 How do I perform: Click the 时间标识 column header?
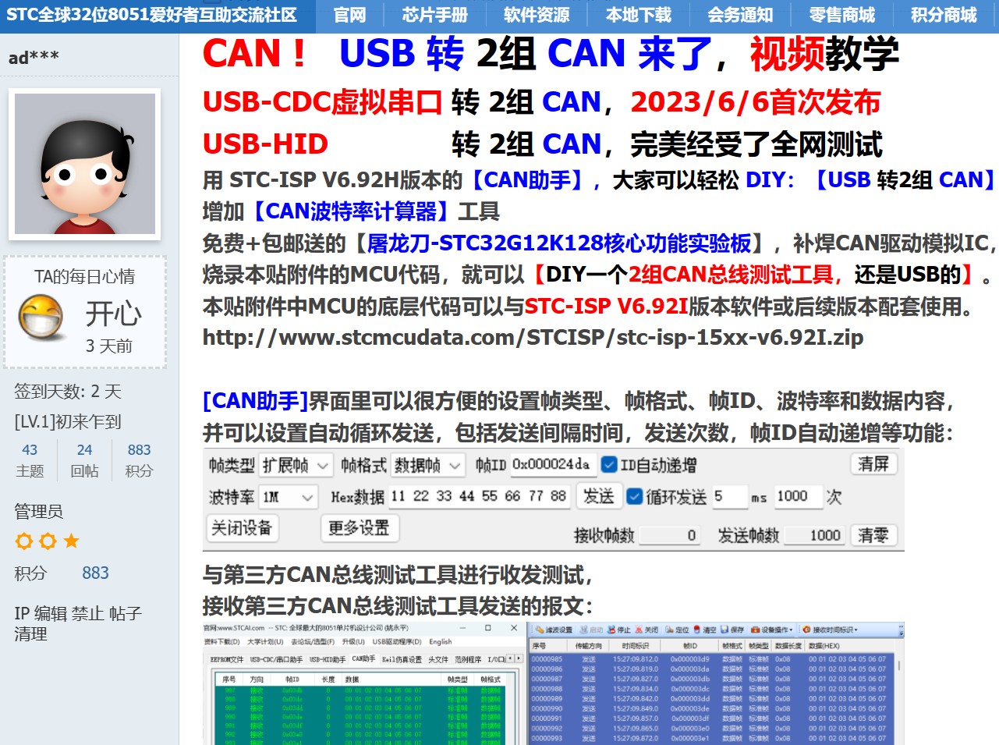[x=636, y=646]
